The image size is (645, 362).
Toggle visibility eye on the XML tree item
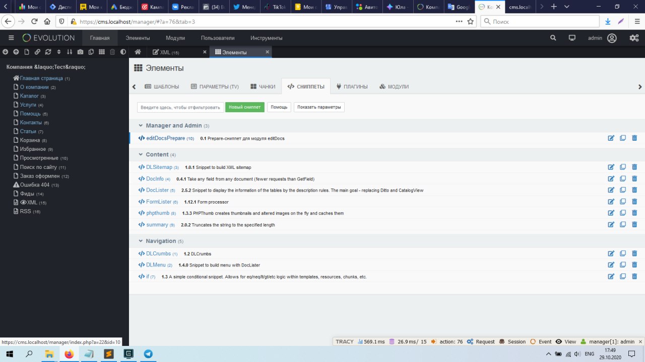pos(23,202)
